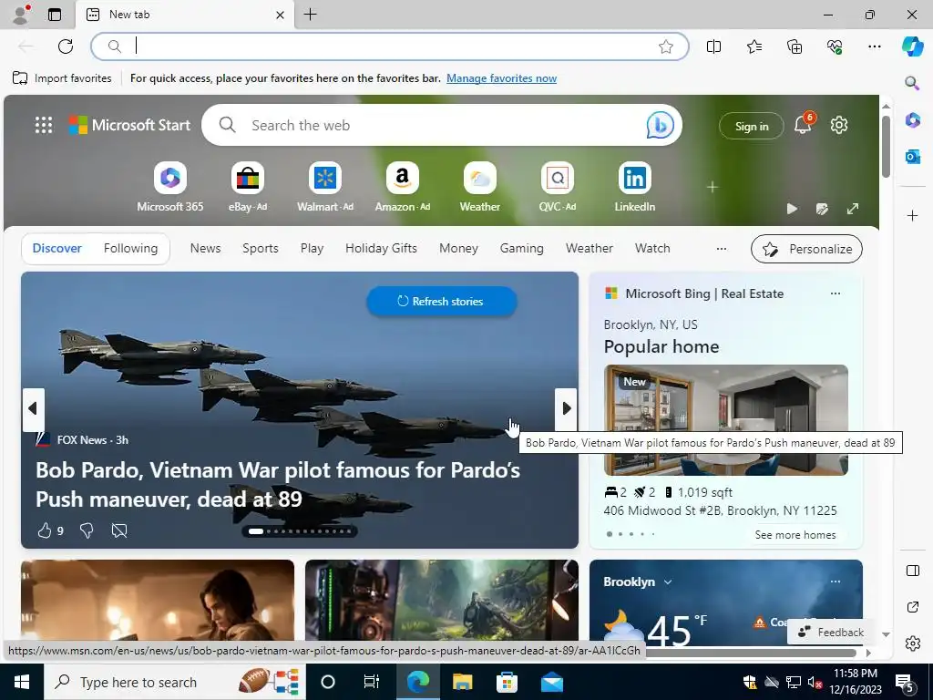
Task: Open the Favorites list icon
Action: (x=754, y=46)
